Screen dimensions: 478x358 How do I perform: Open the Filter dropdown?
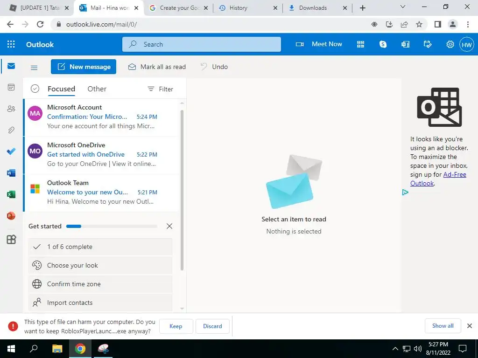click(x=160, y=89)
